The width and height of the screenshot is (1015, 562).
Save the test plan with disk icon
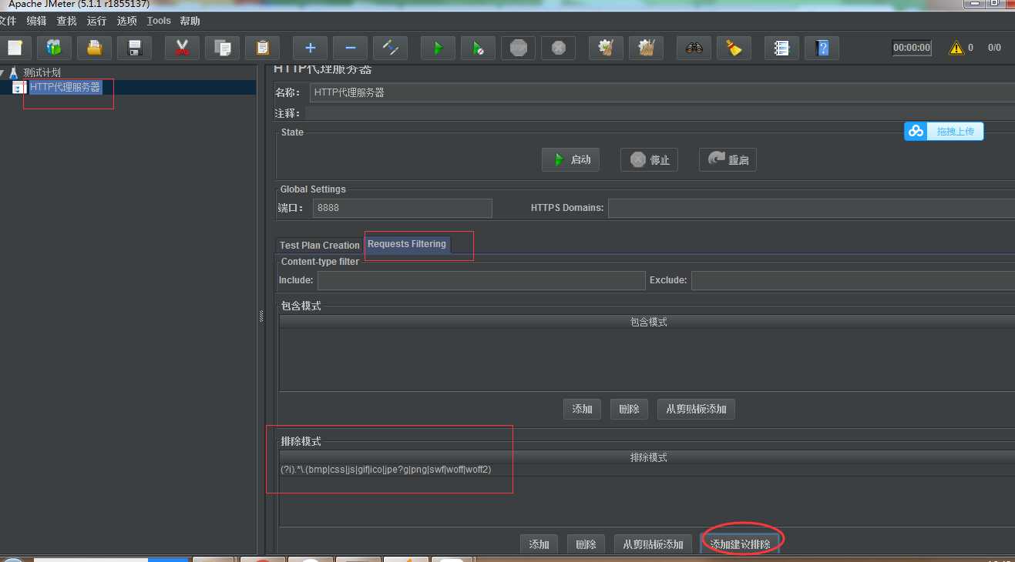(x=134, y=48)
